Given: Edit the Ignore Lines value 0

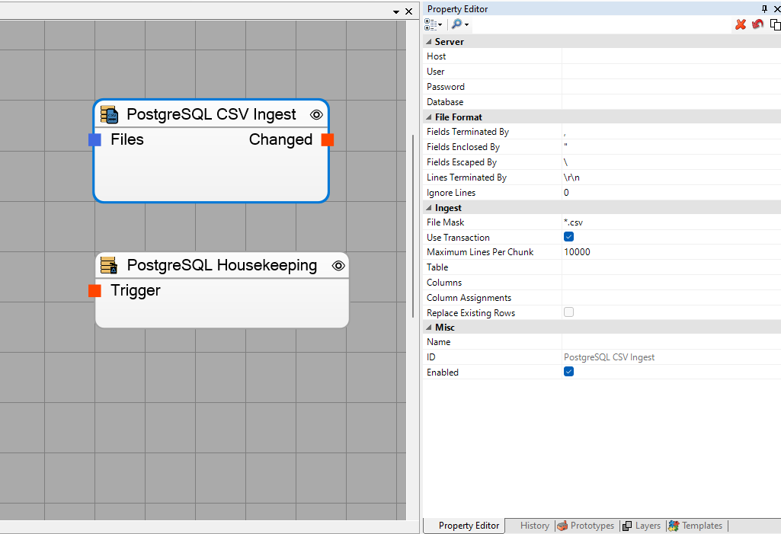Looking at the screenshot, I should 671,192.
